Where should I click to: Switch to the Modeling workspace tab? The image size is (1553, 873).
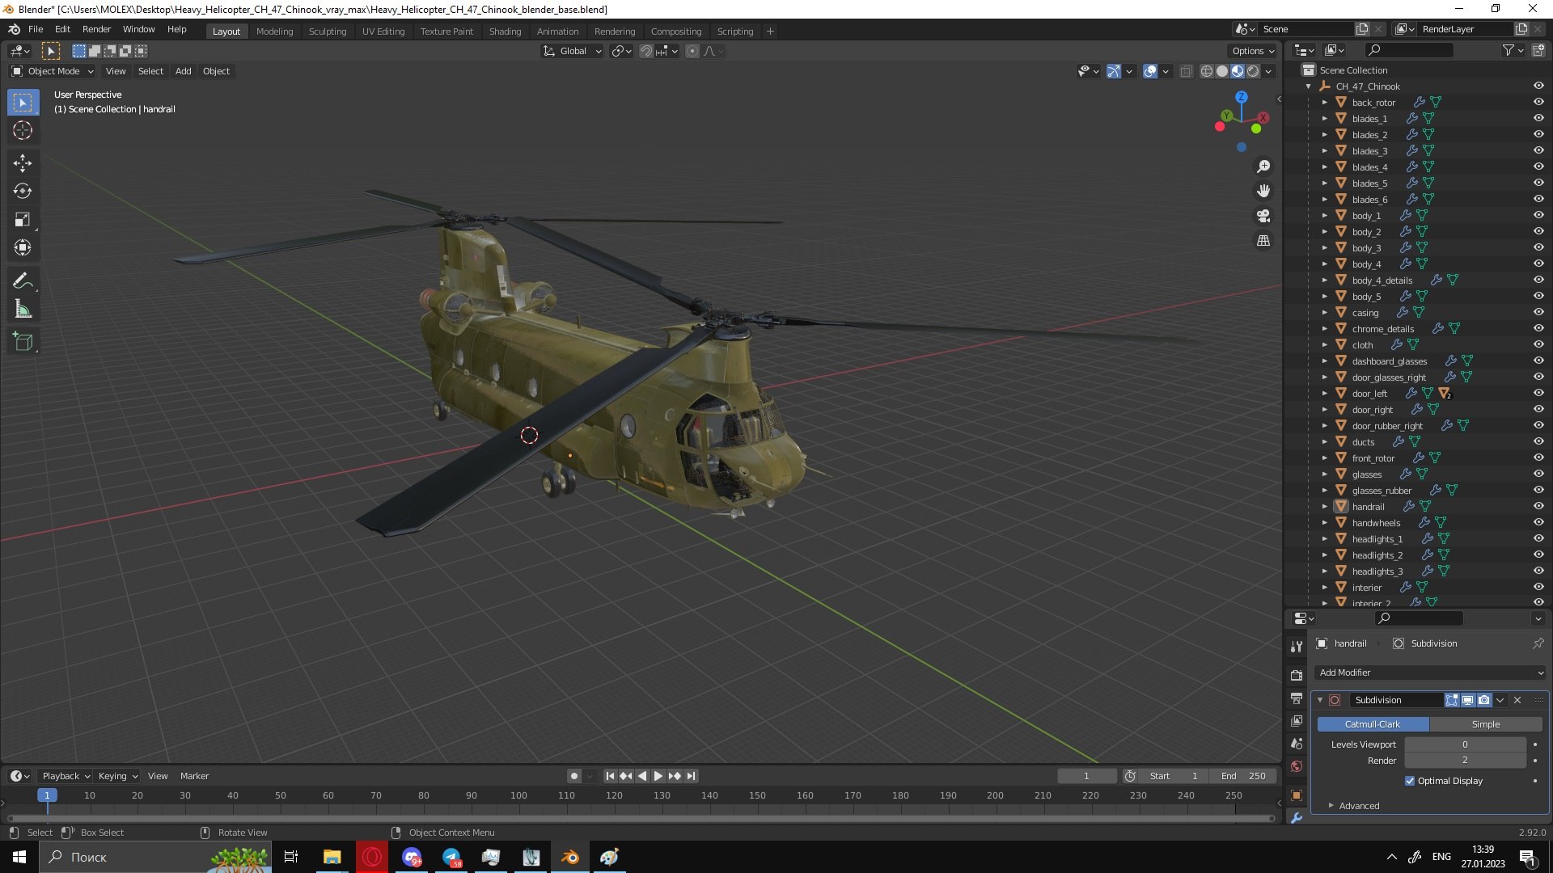(x=274, y=32)
